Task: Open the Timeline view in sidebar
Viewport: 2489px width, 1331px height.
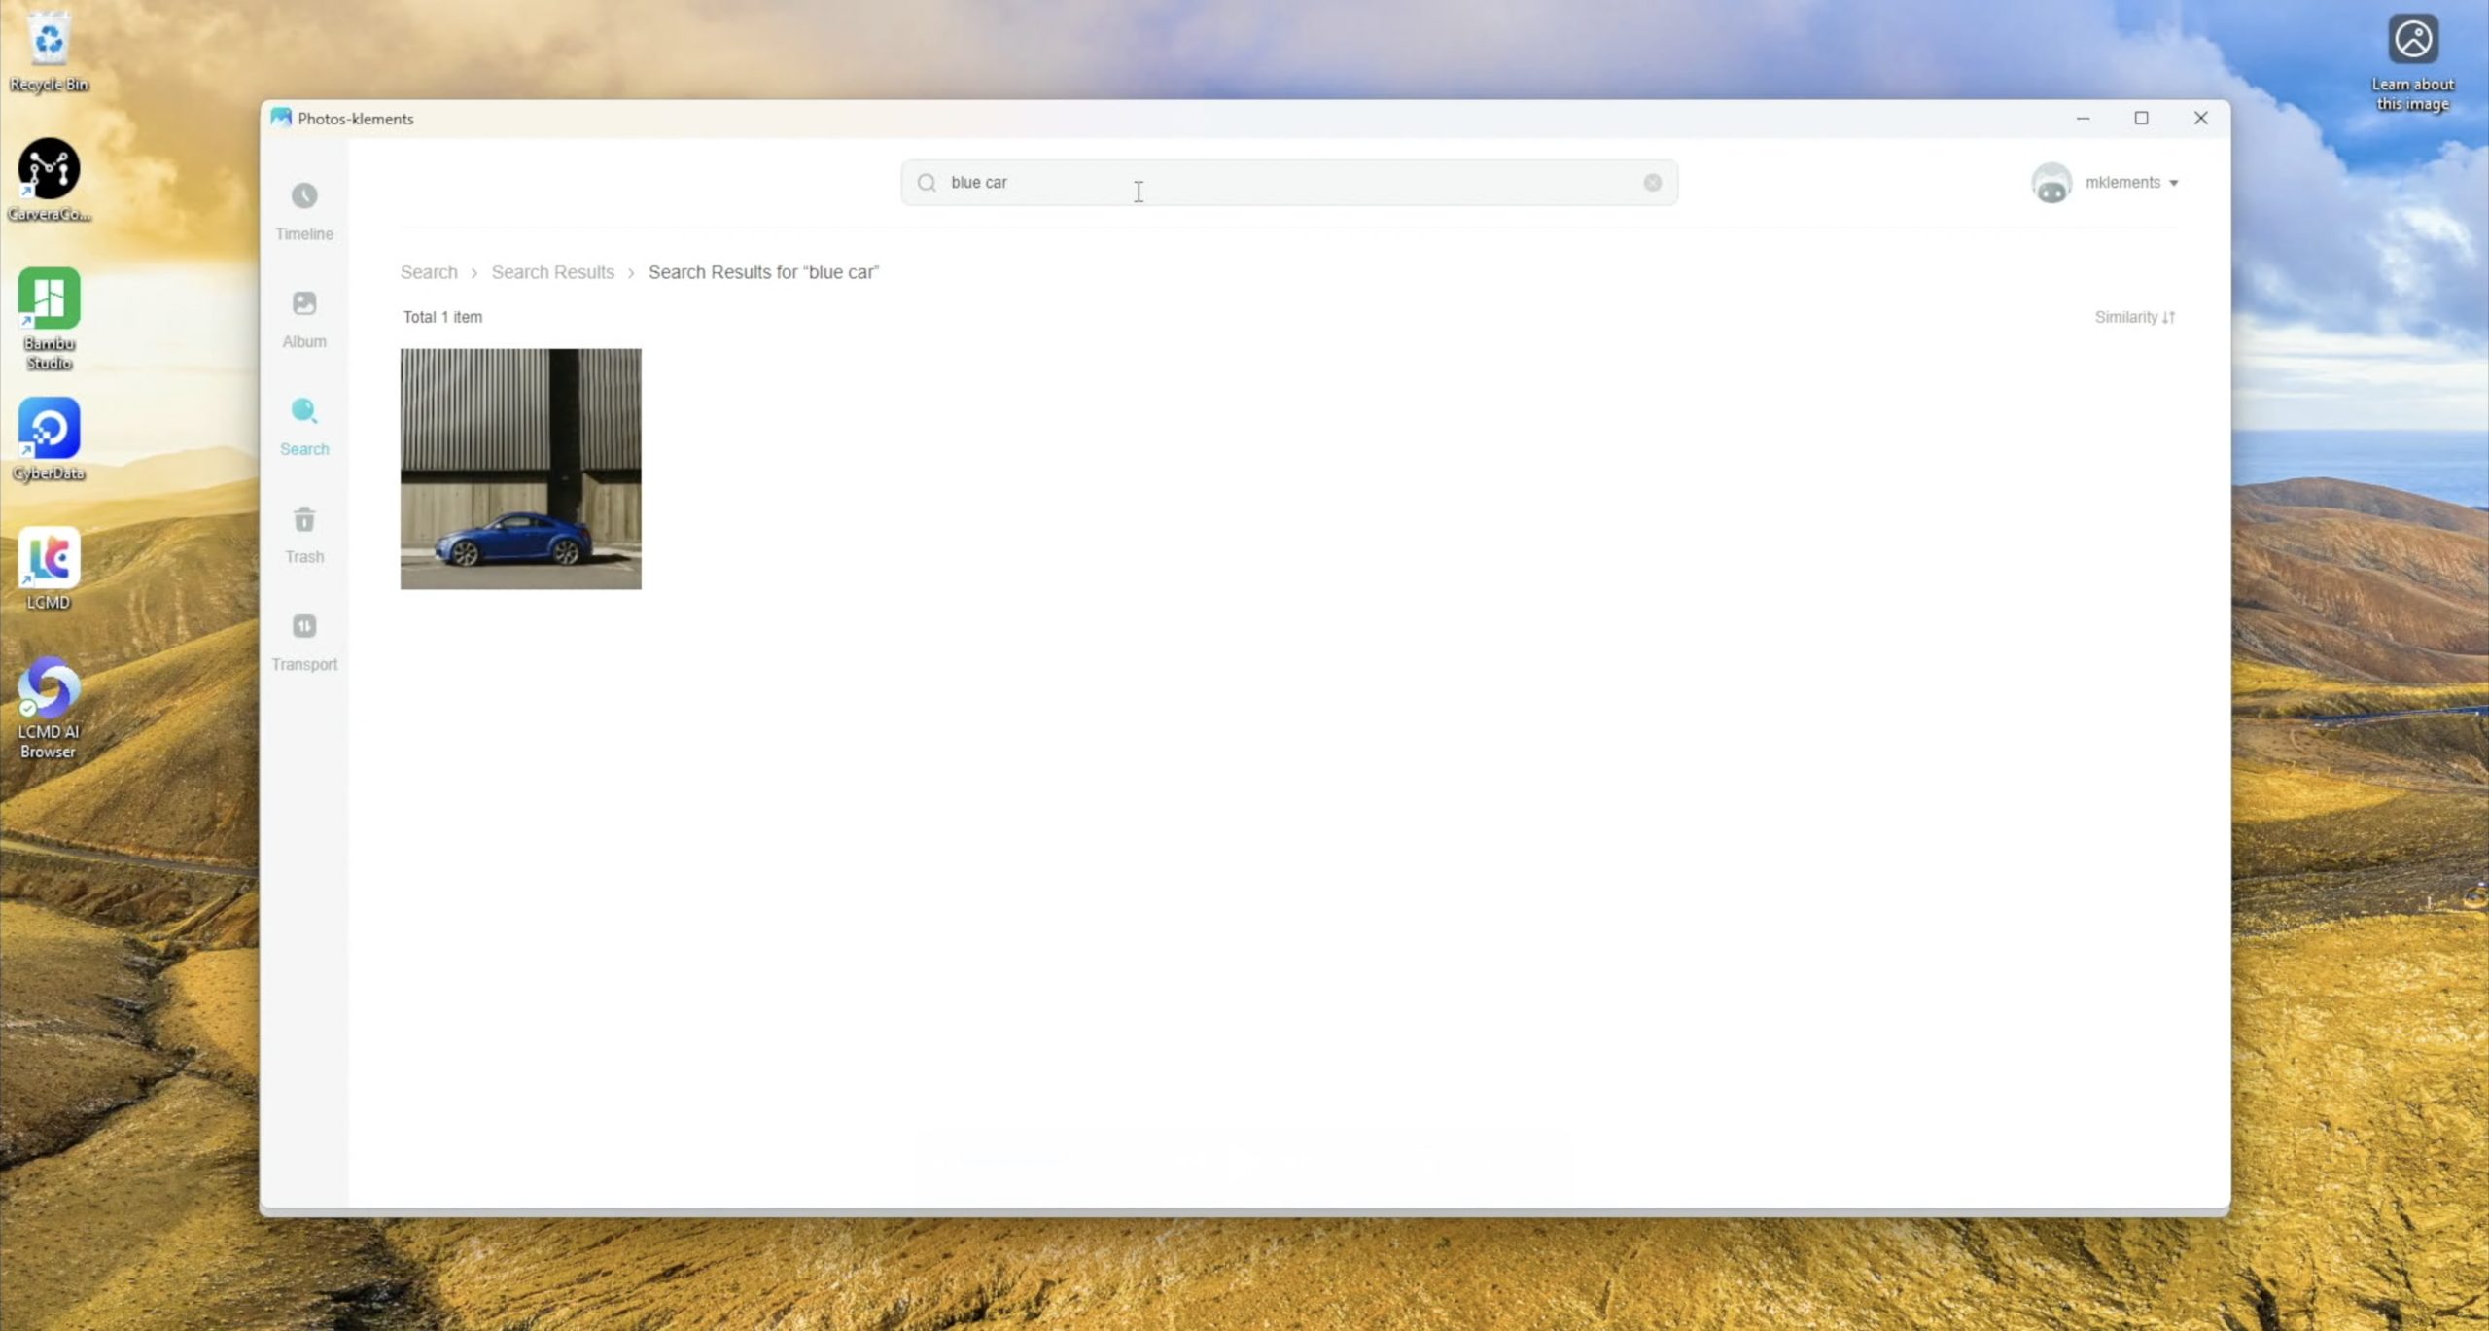Action: [304, 210]
